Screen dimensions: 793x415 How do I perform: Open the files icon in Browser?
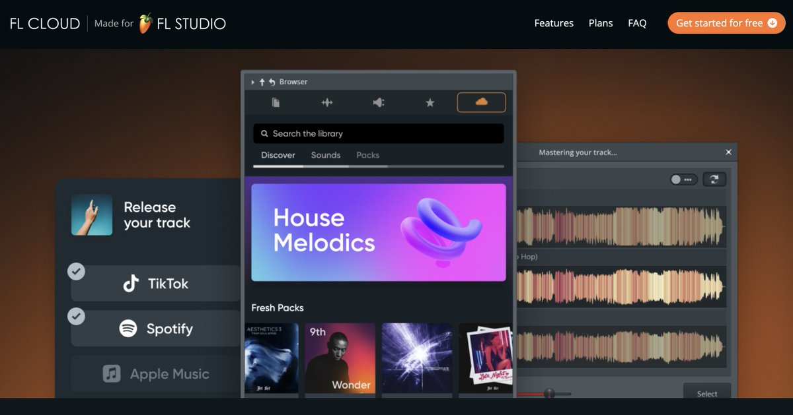click(276, 102)
